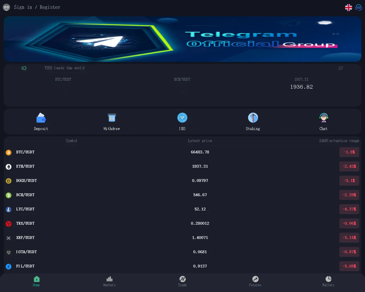The image size is (365, 292).
Task: Click the 52.12 price value
Action: click(200, 209)
